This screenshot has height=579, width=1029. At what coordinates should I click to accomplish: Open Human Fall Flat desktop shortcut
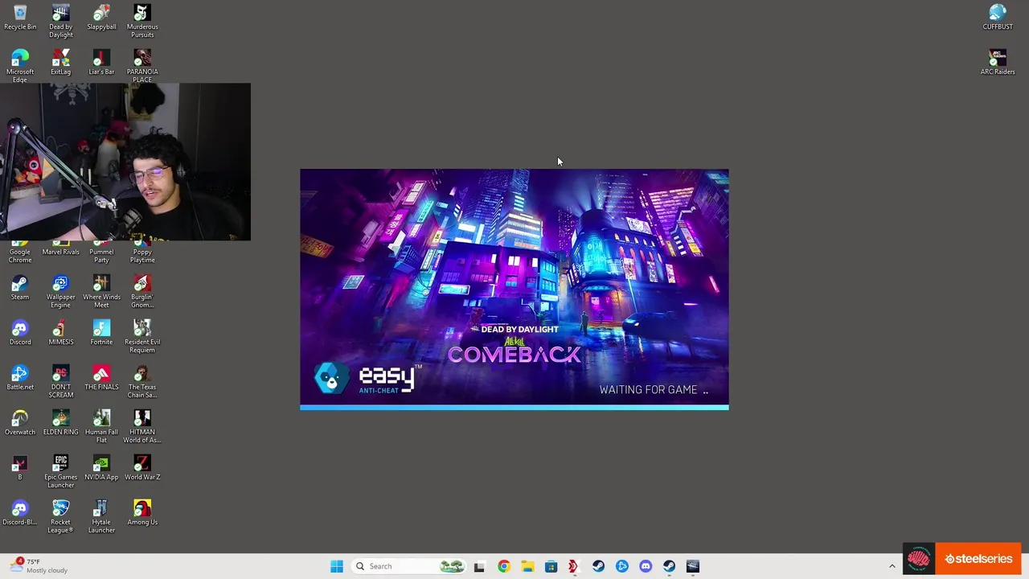(x=101, y=426)
